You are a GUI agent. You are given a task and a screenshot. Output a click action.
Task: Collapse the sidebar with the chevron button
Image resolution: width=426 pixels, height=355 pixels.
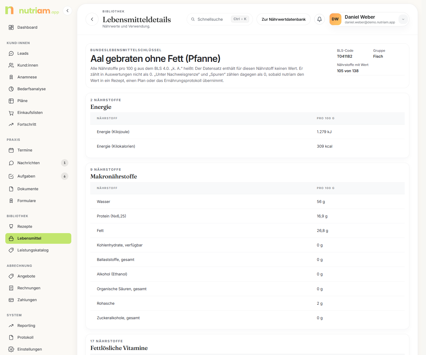[67, 11]
